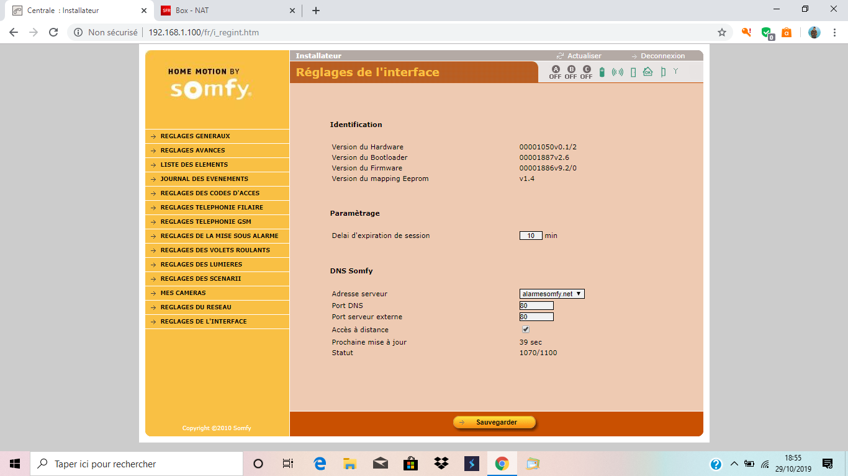Screen dimensions: 848x476
Task: Click the radio signal status icon
Action: (617, 72)
